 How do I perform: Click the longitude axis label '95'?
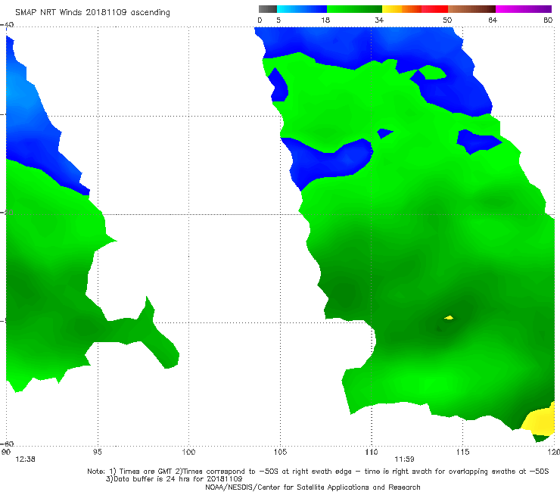click(x=97, y=453)
